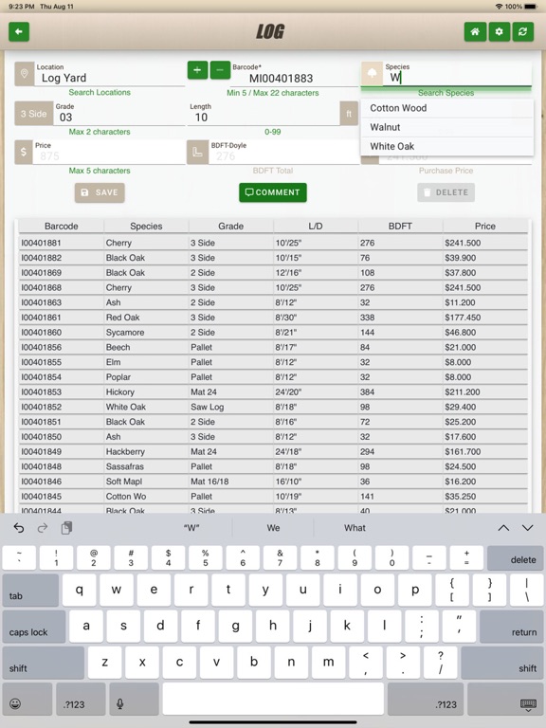Tap the keyboard redo arrow
The width and height of the screenshot is (546, 728).
43,528
